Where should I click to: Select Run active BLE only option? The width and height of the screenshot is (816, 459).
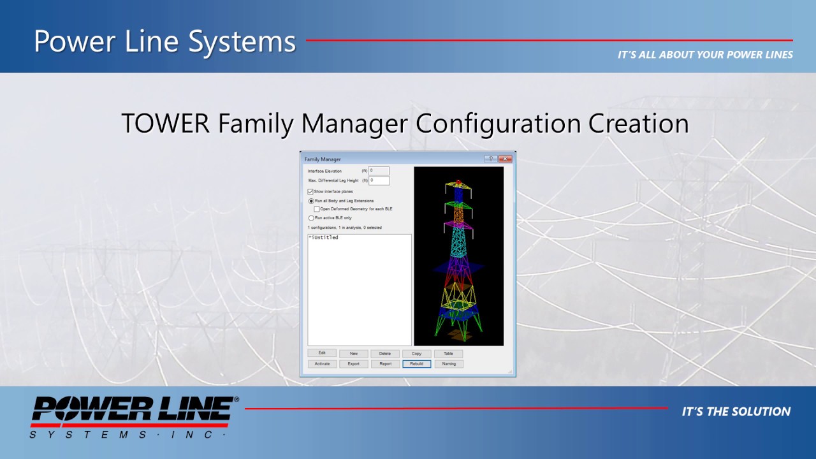tap(311, 218)
